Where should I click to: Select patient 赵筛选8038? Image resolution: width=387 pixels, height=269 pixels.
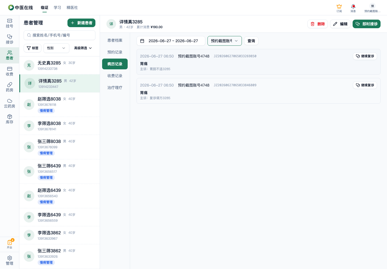[x=60, y=105]
